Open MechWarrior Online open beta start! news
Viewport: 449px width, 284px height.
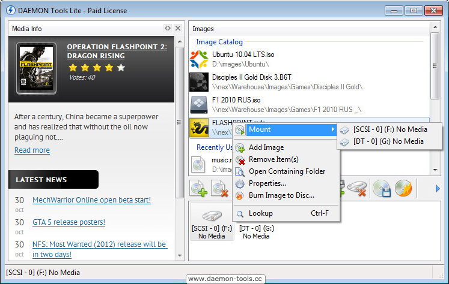pyautogui.click(x=91, y=200)
